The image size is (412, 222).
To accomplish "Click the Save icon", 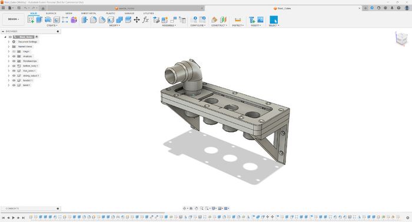I will (x=19, y=8).
